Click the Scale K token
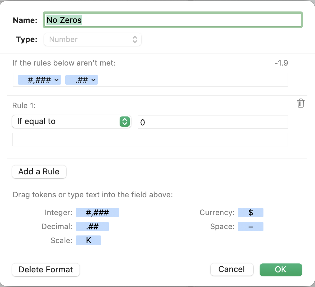 [88, 241]
